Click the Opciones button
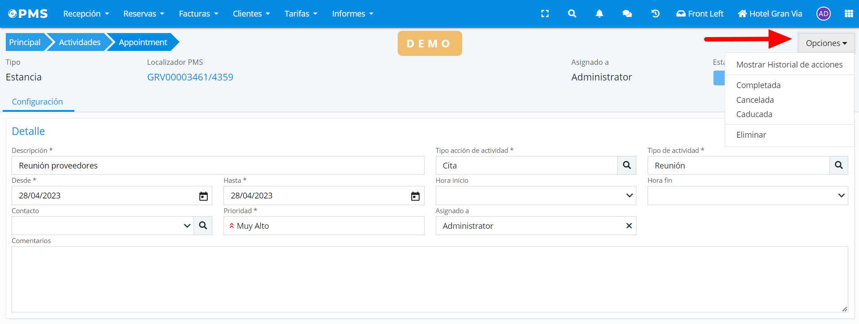The image size is (859, 324). pos(826,43)
